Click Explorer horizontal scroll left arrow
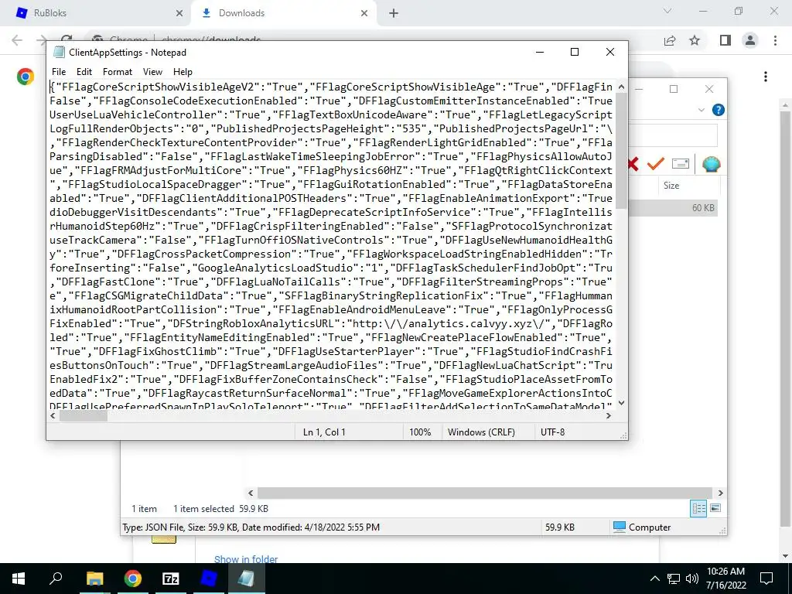 click(x=251, y=493)
